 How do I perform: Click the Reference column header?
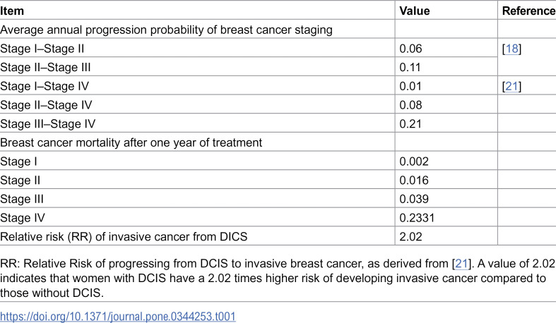(528, 11)
